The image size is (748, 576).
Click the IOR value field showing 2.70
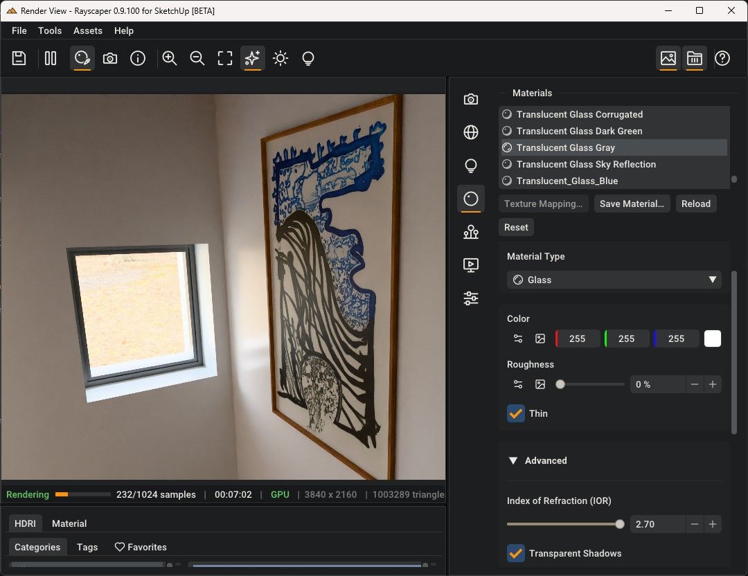point(657,524)
